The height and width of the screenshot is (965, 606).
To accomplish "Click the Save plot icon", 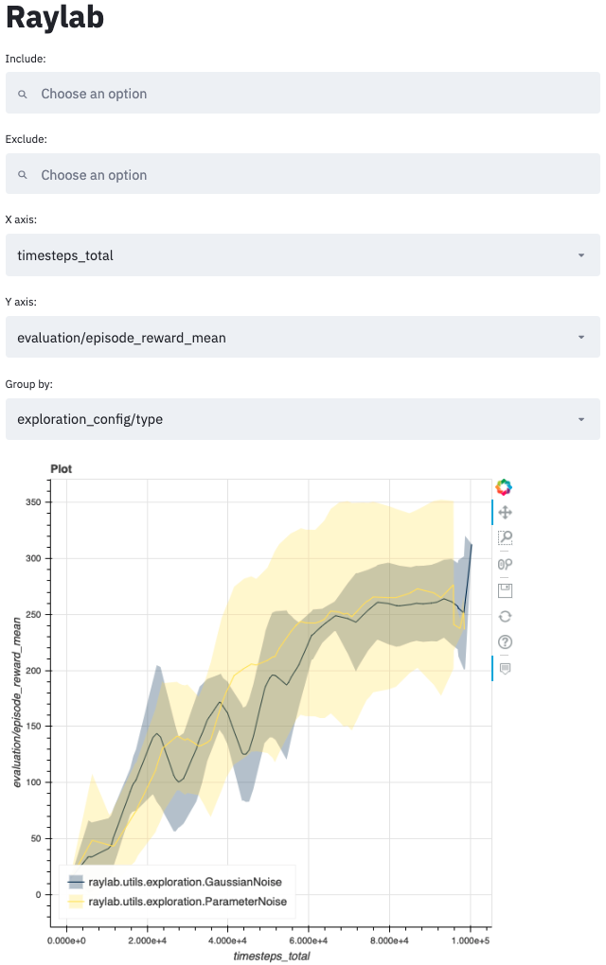I will [x=505, y=590].
